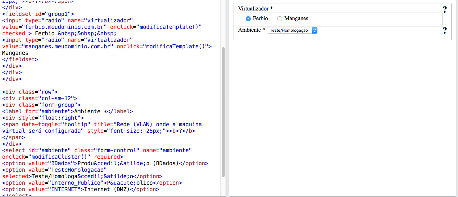Click the question mark tooltip beside Virtualizador
Viewport: 458px width, 197px height.
coord(445,10)
